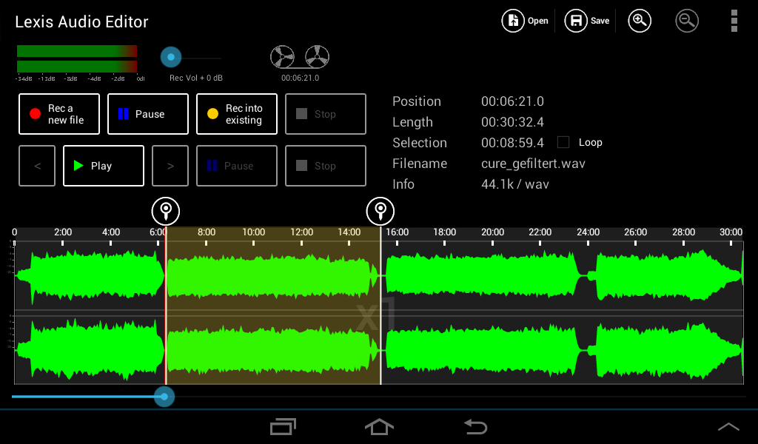Expand the bottom-right up chevron
Viewport: 758px width, 444px height.
(x=728, y=427)
